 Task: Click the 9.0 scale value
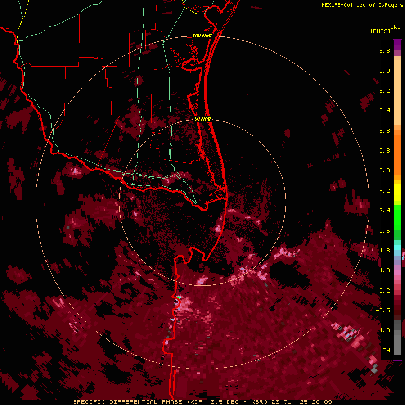tap(385, 71)
